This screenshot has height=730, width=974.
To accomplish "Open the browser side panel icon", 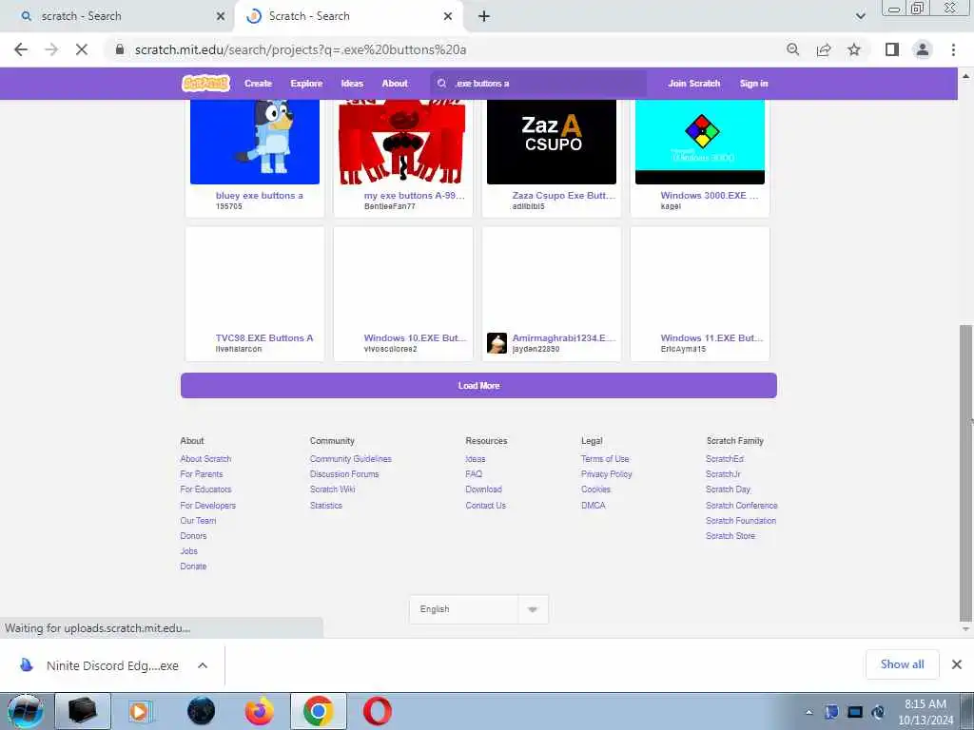I will click(892, 49).
